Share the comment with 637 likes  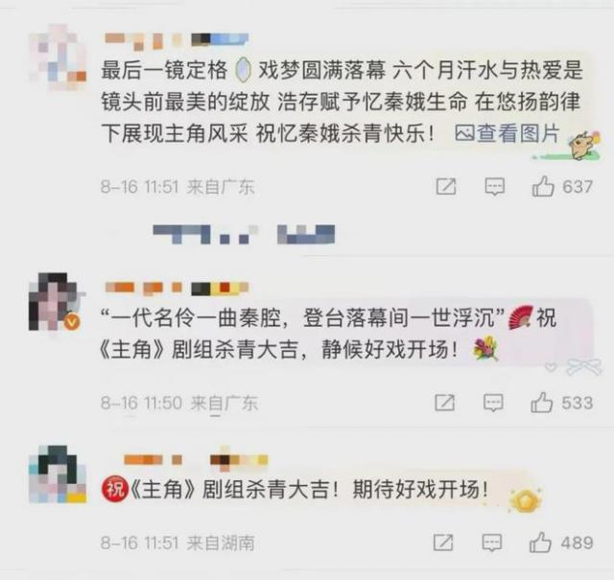(x=446, y=186)
